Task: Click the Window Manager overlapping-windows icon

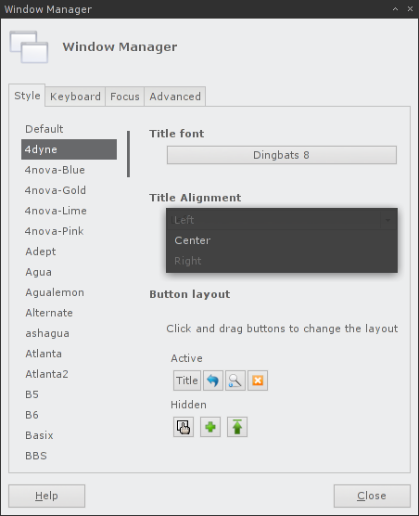Action: (x=29, y=47)
